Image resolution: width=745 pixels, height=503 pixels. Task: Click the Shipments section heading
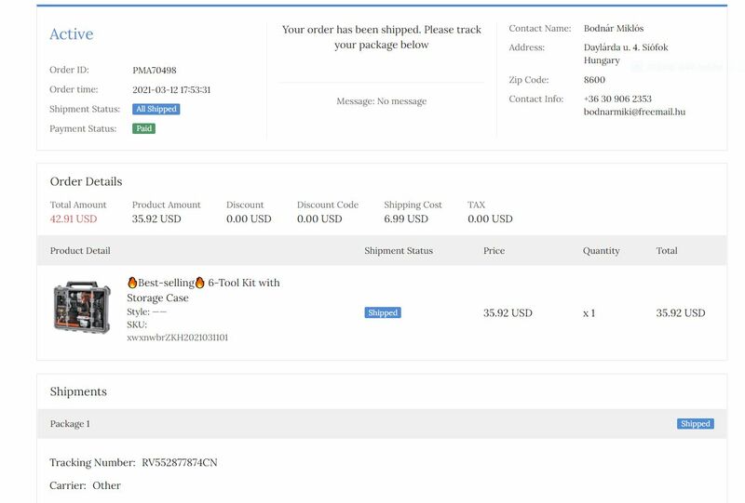(x=78, y=391)
